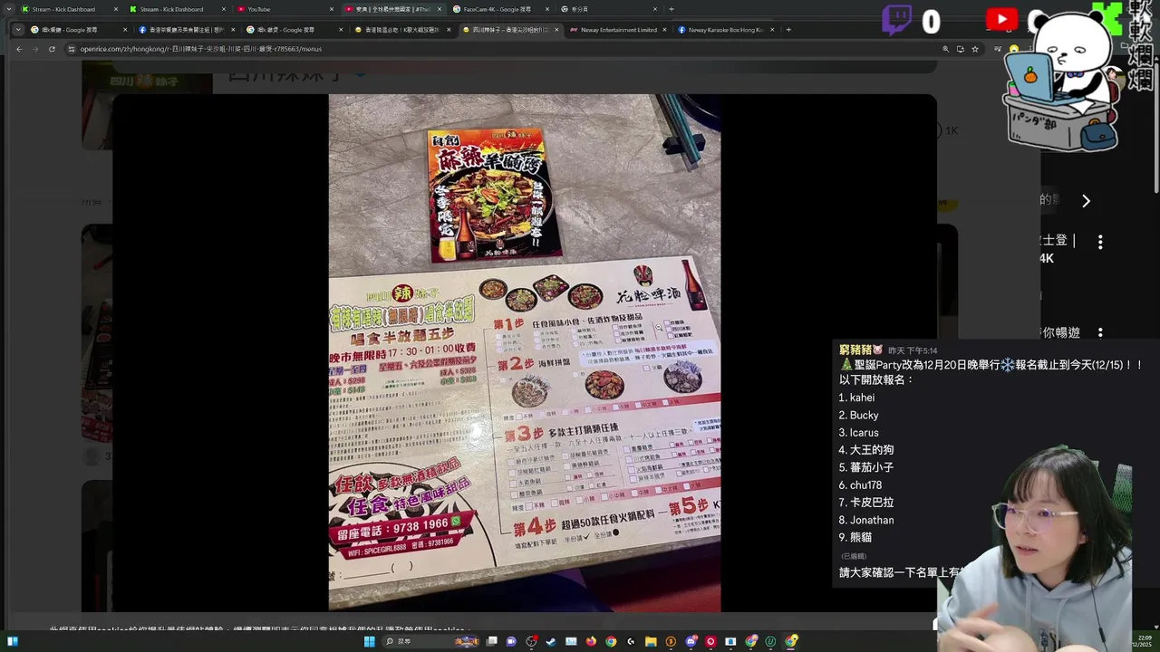This screenshot has width=1160, height=652.
Task: Open the media control button in toolbar
Action: 998,49
